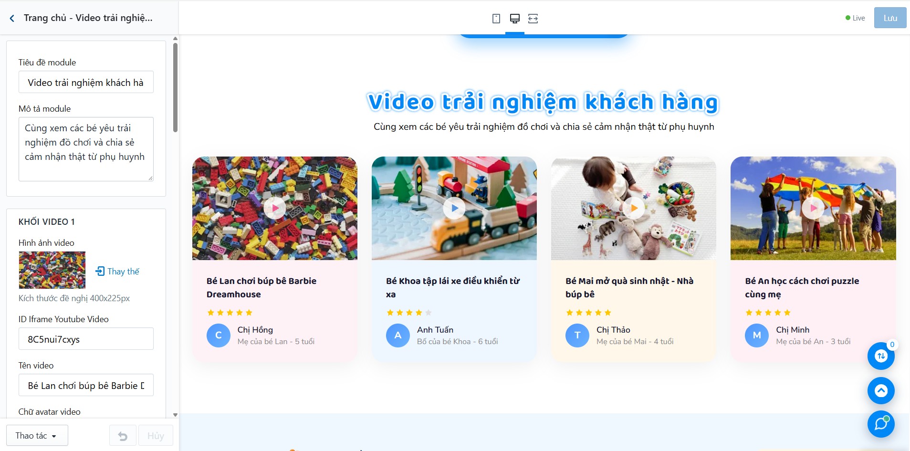The height and width of the screenshot is (451, 910).
Task: Click the star rating under Bé Khoa video
Action: (x=409, y=313)
